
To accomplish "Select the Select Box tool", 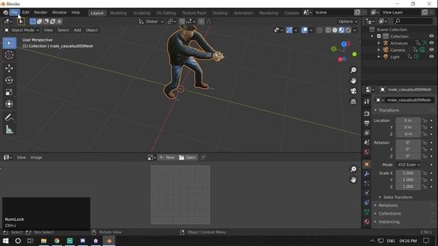I will coord(9,43).
